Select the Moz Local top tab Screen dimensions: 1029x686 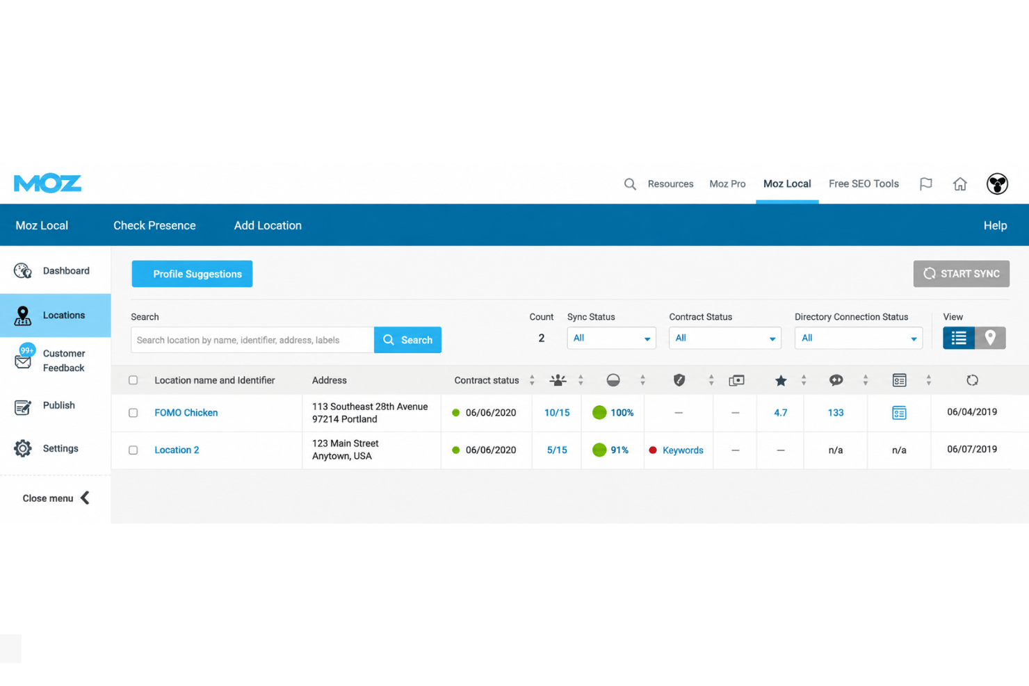787,184
